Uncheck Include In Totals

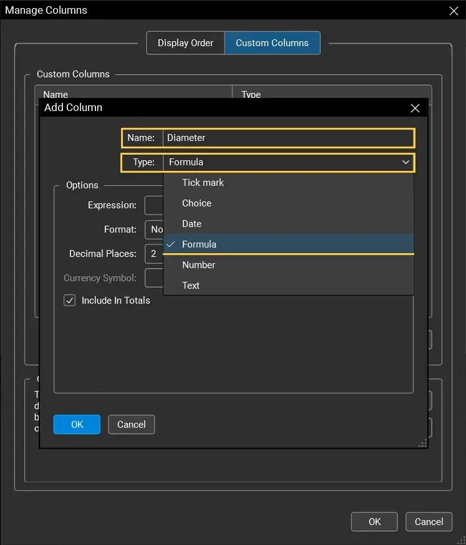coord(69,300)
